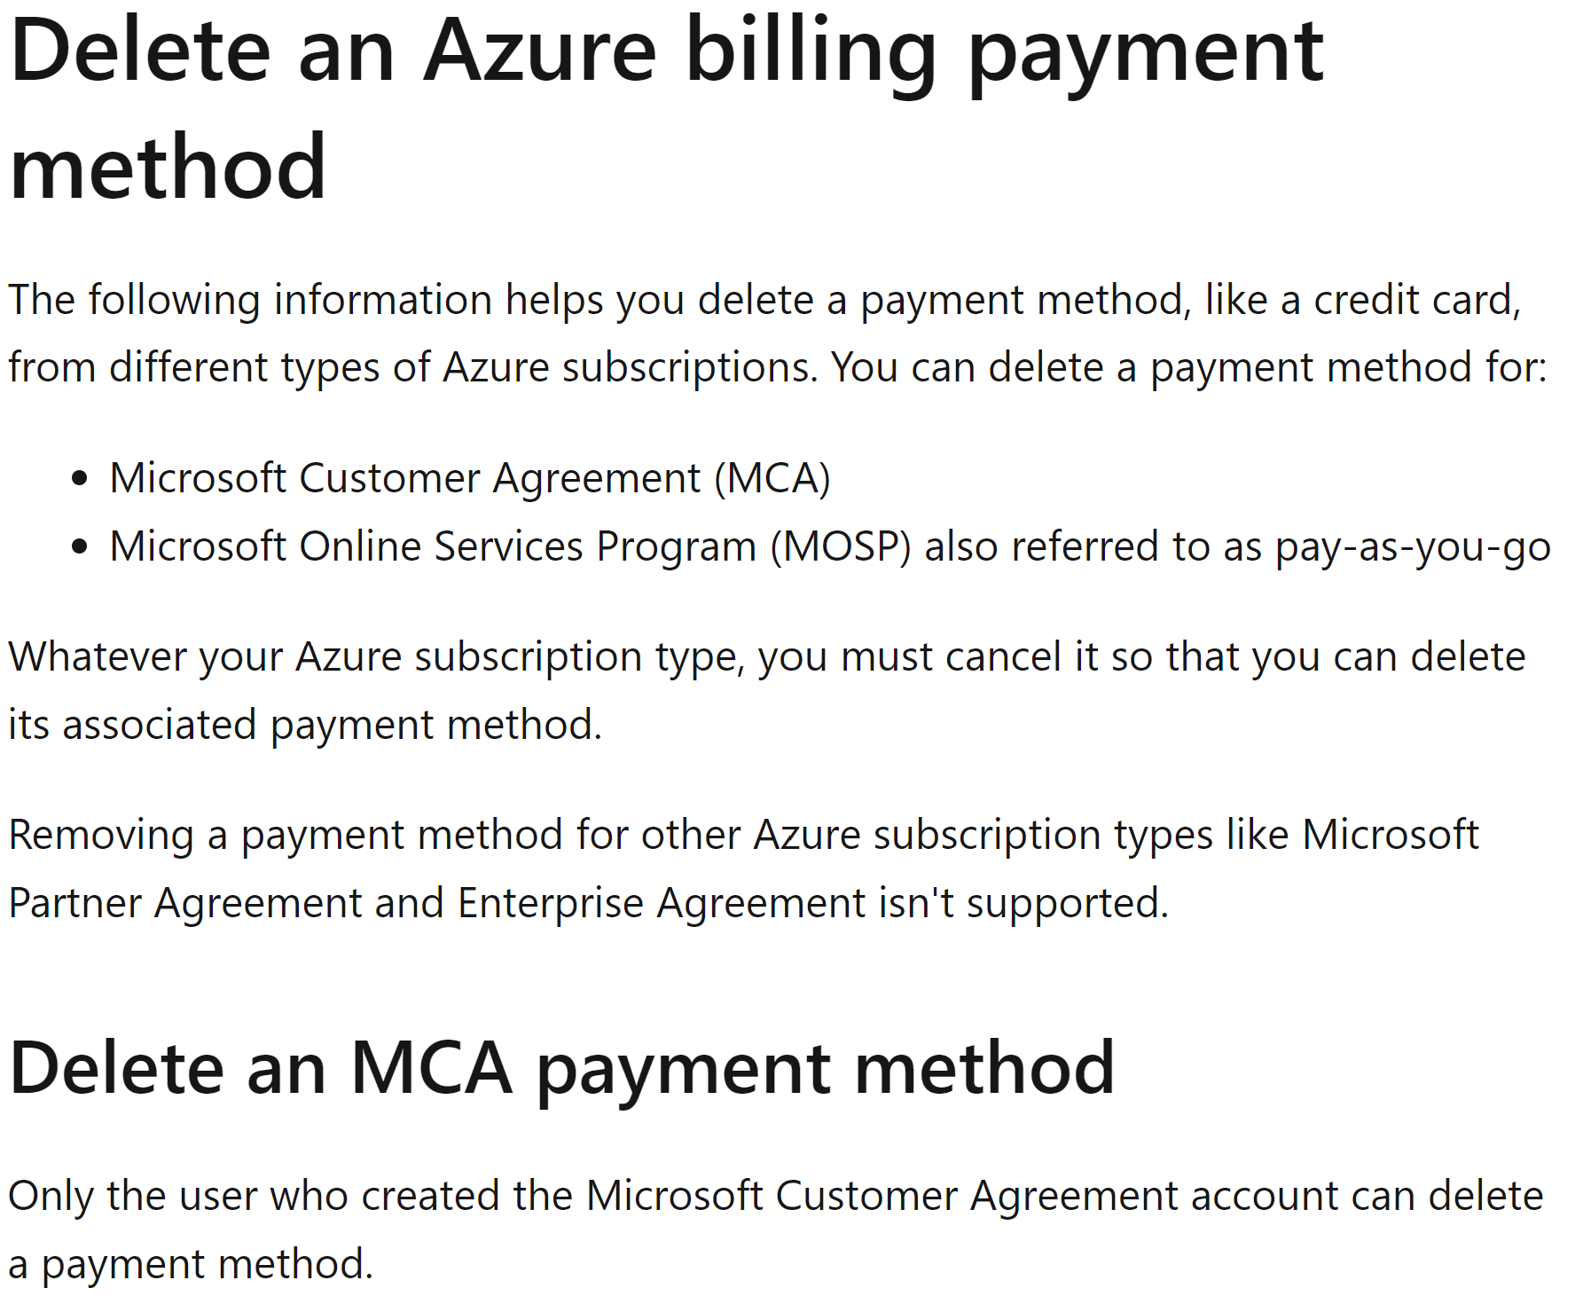Click the word 'method' on the title's second line
The height and width of the screenshot is (1296, 1575).
click(168, 169)
